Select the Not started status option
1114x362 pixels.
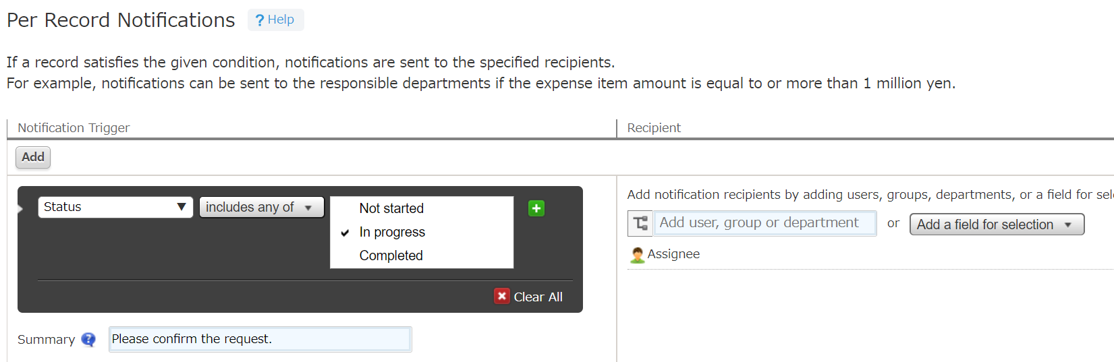tap(391, 208)
